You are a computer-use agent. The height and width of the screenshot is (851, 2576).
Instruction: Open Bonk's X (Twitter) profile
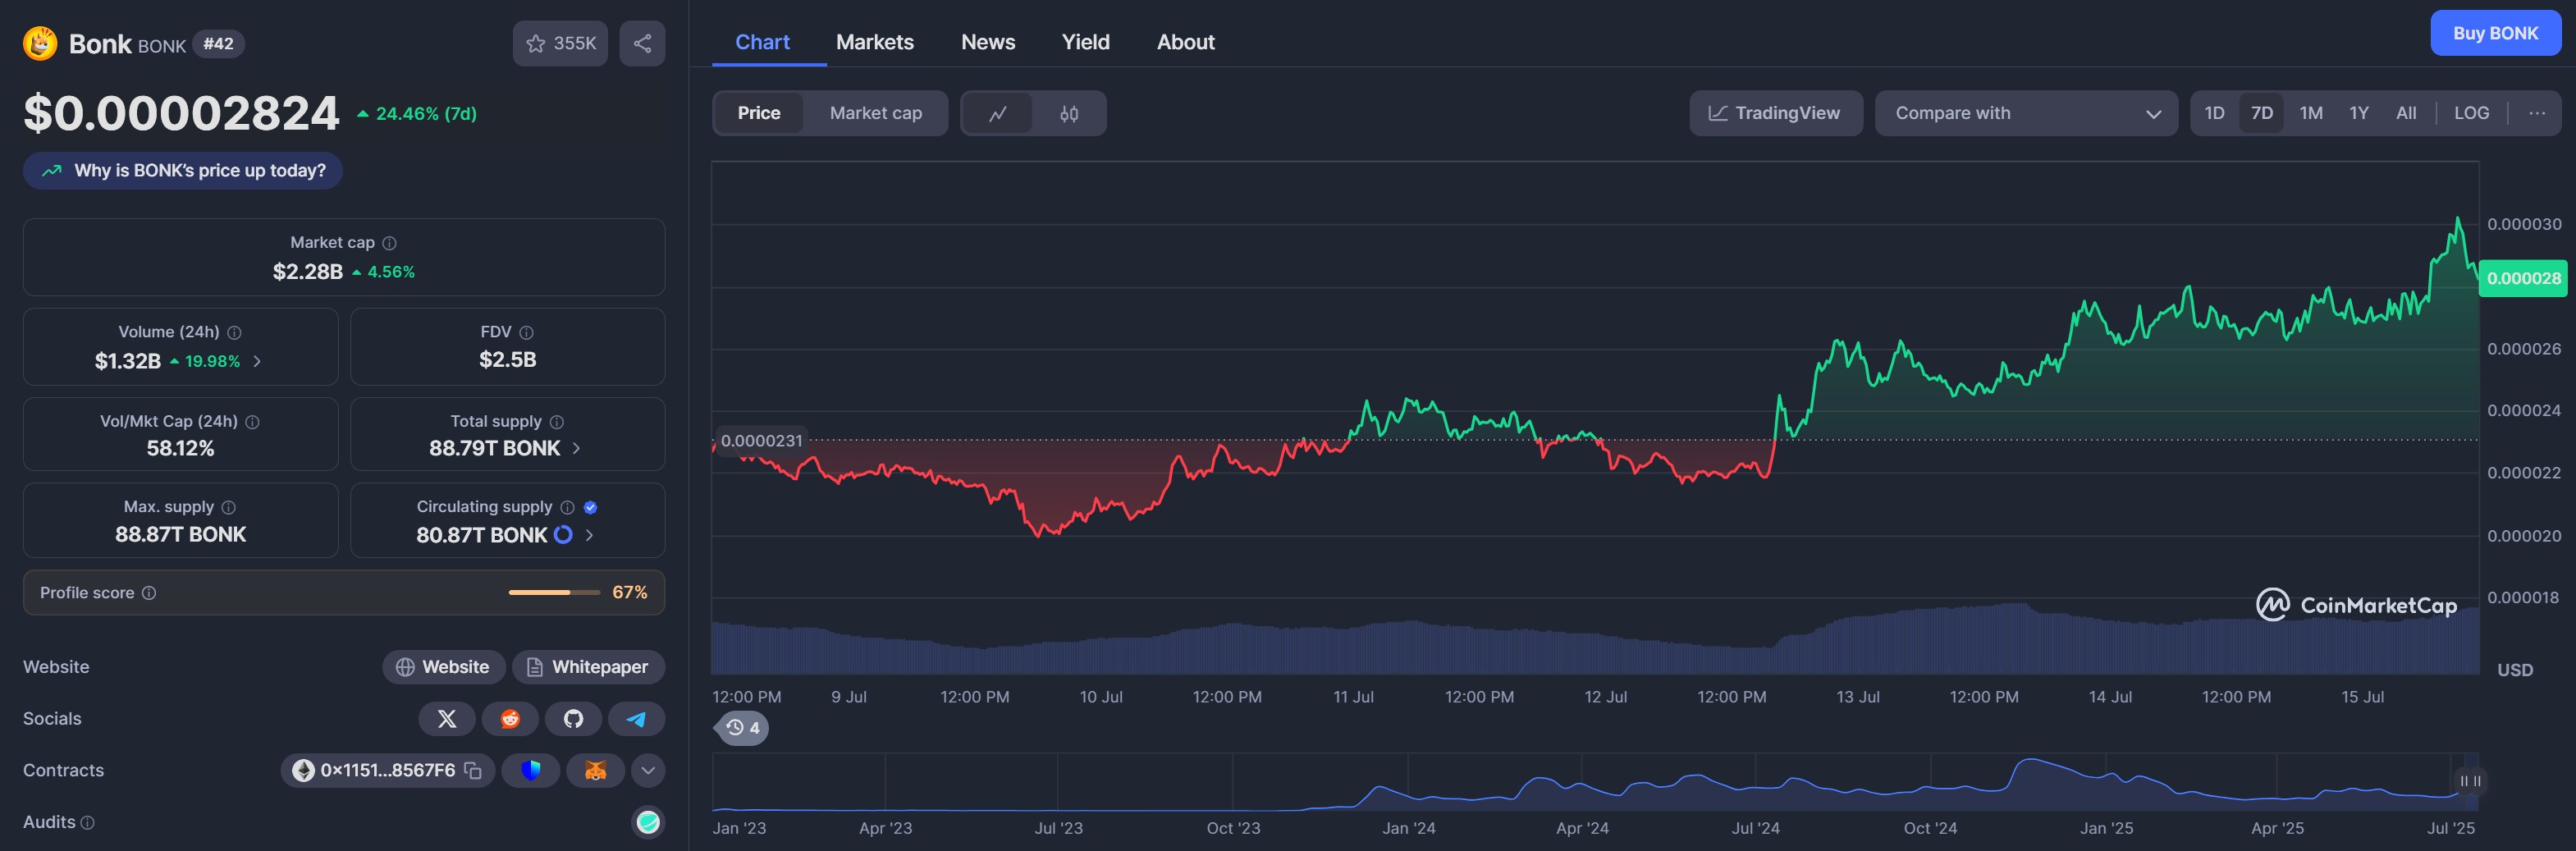(447, 719)
